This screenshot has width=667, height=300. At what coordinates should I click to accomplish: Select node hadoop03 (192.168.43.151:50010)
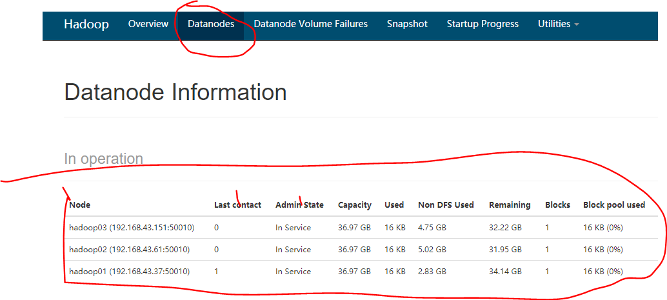(132, 228)
